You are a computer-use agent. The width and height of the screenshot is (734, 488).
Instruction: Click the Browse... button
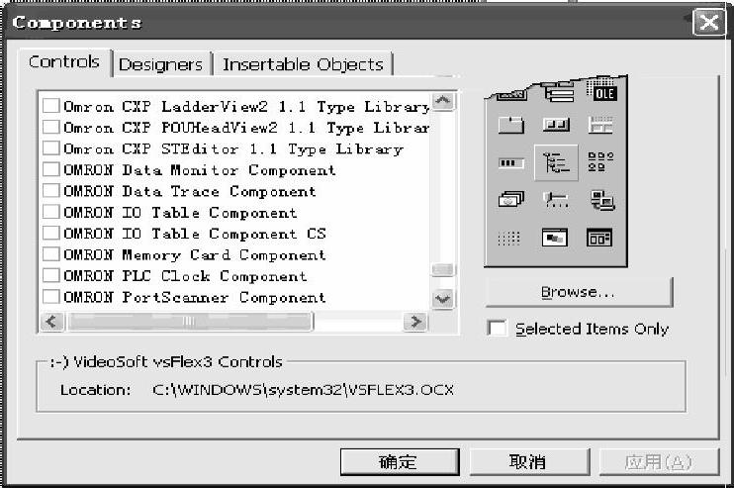(x=579, y=292)
